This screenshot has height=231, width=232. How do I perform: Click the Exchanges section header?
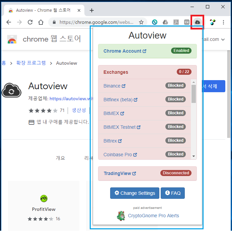147,72
